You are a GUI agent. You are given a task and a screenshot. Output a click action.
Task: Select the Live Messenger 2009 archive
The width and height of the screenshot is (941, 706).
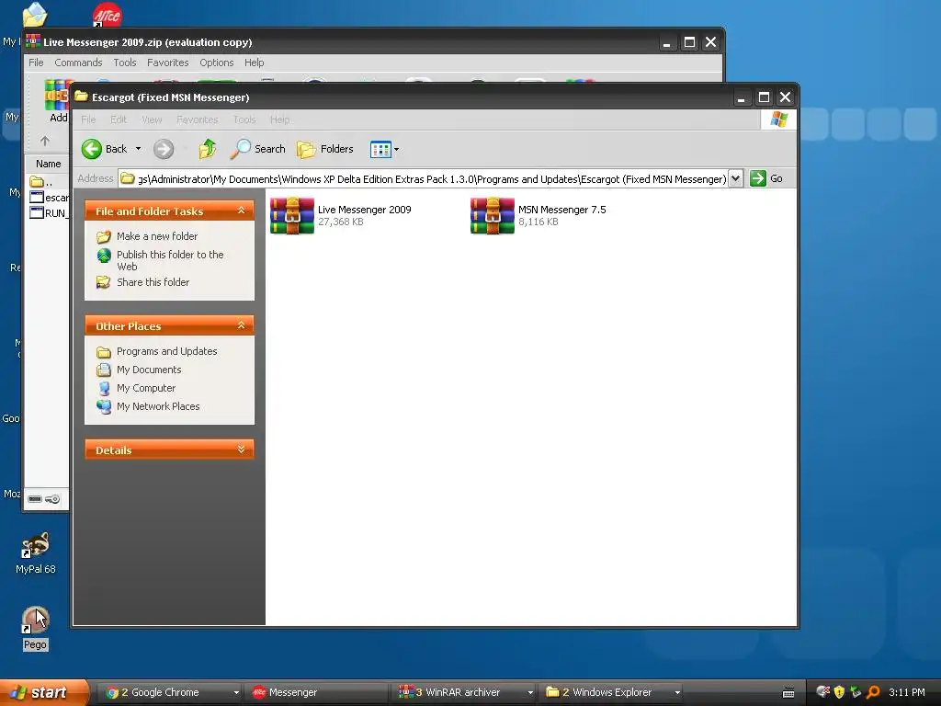click(x=341, y=215)
